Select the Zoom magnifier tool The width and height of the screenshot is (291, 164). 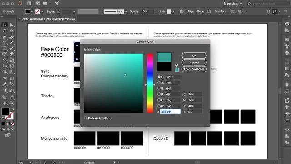(x=11, y=102)
